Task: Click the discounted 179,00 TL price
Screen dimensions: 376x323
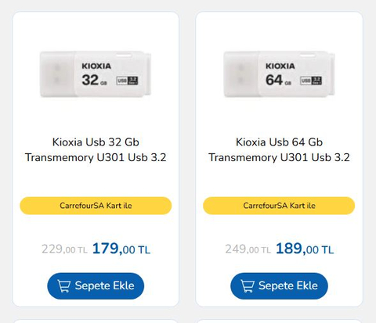Action: (x=121, y=249)
